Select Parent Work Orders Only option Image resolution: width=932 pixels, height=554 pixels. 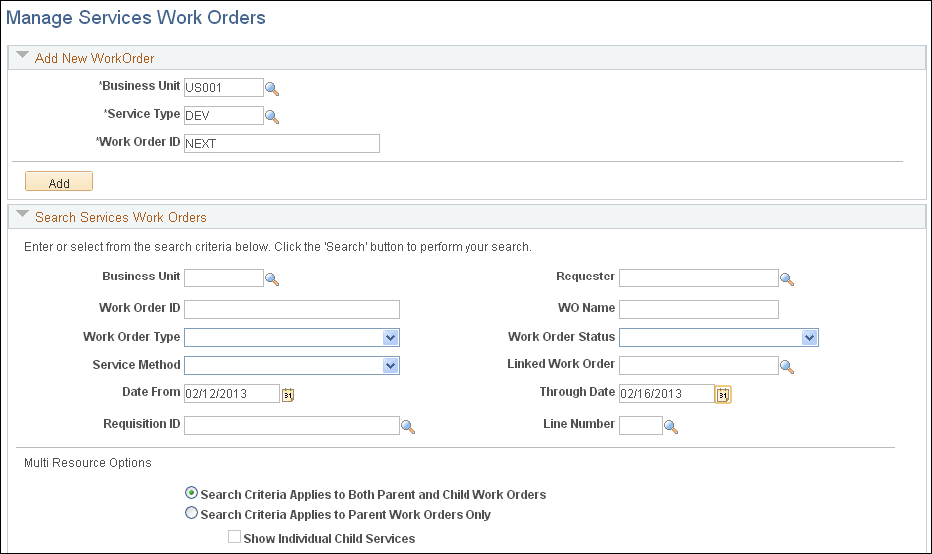(x=191, y=513)
